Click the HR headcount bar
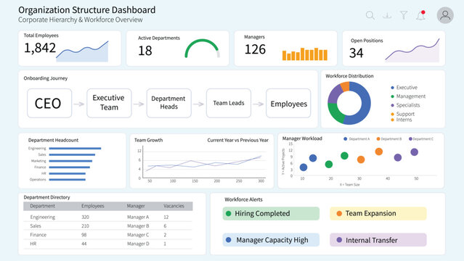This screenshot has width=464, height=261. click(68, 173)
